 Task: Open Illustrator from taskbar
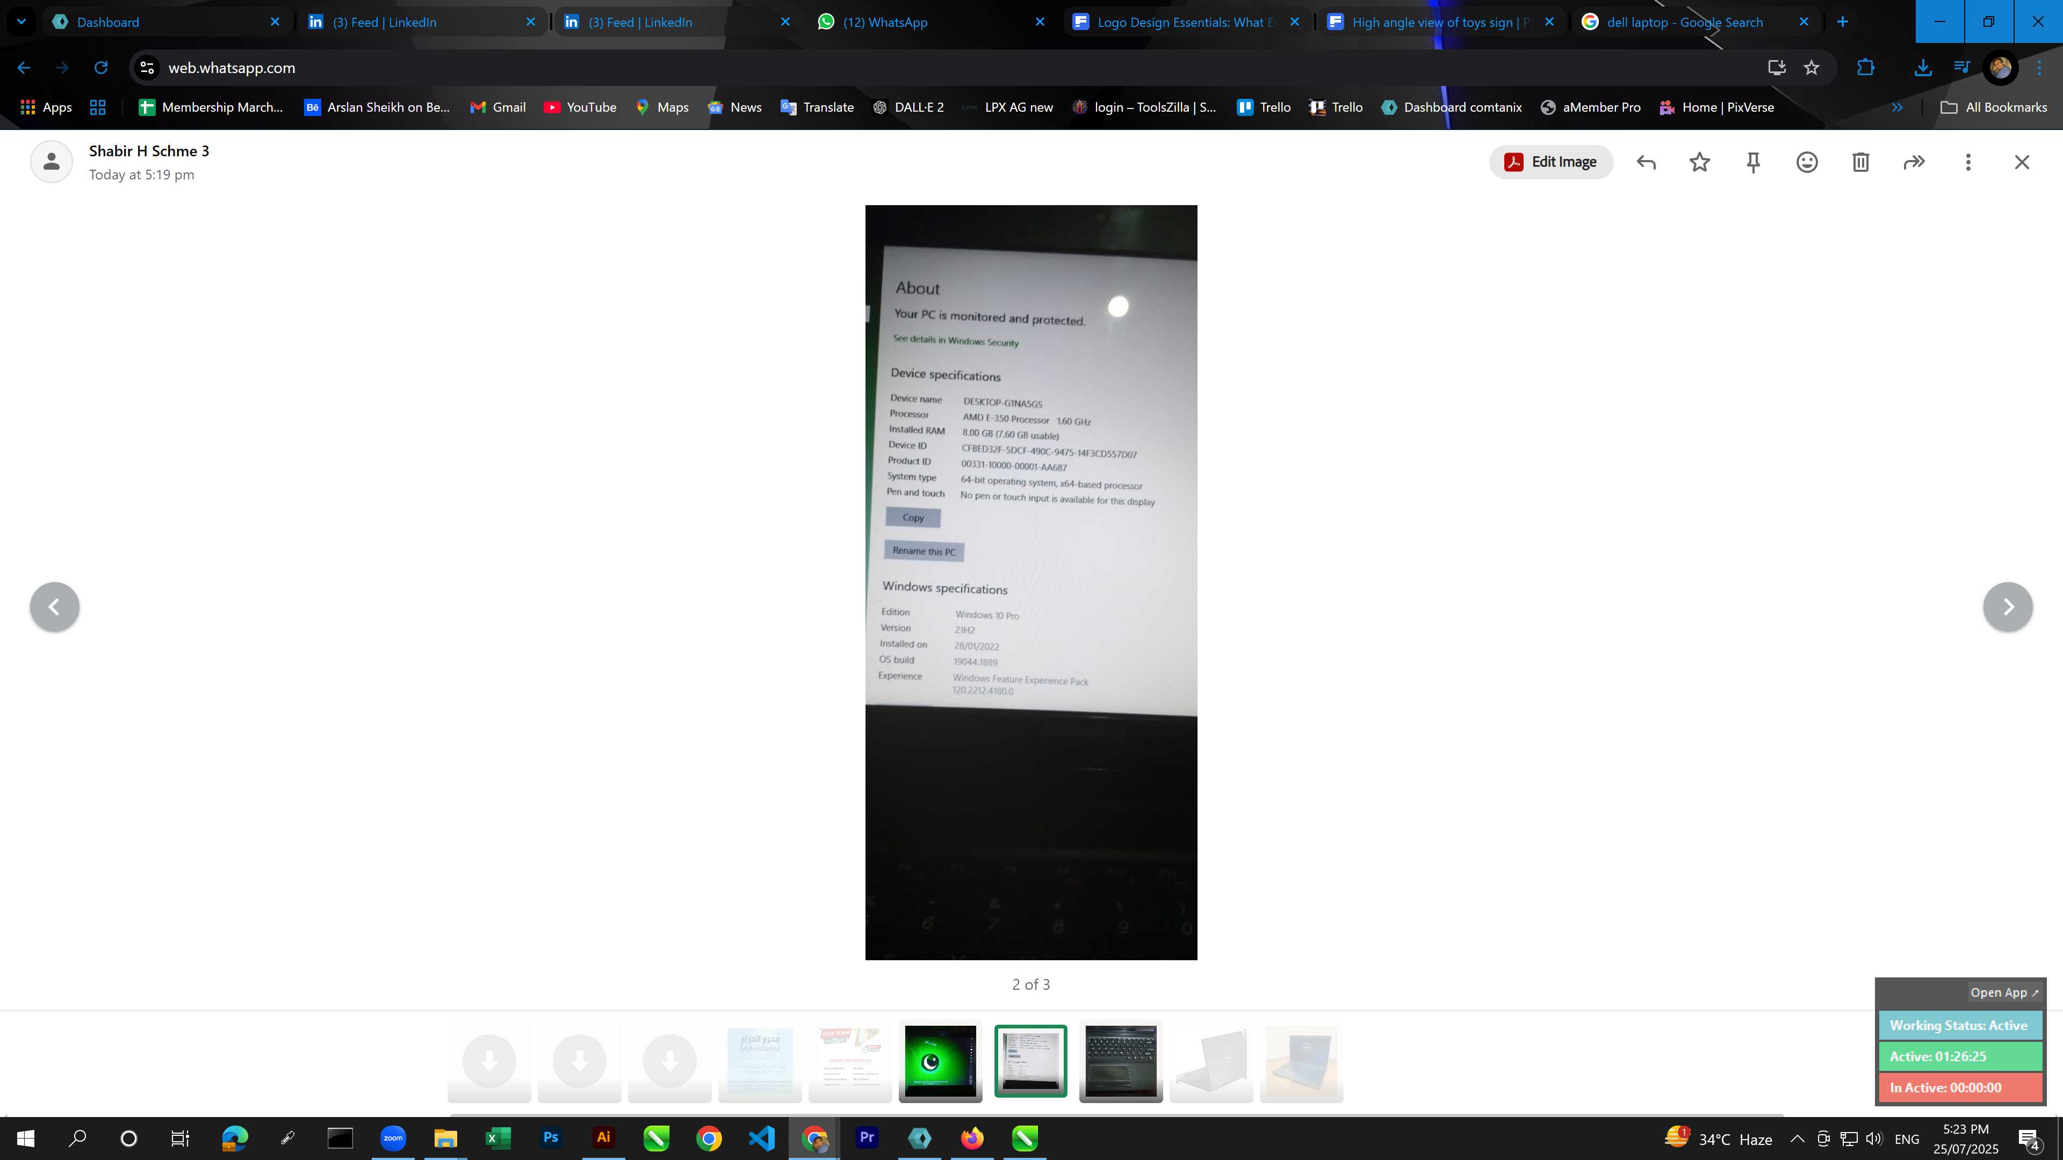pos(604,1139)
